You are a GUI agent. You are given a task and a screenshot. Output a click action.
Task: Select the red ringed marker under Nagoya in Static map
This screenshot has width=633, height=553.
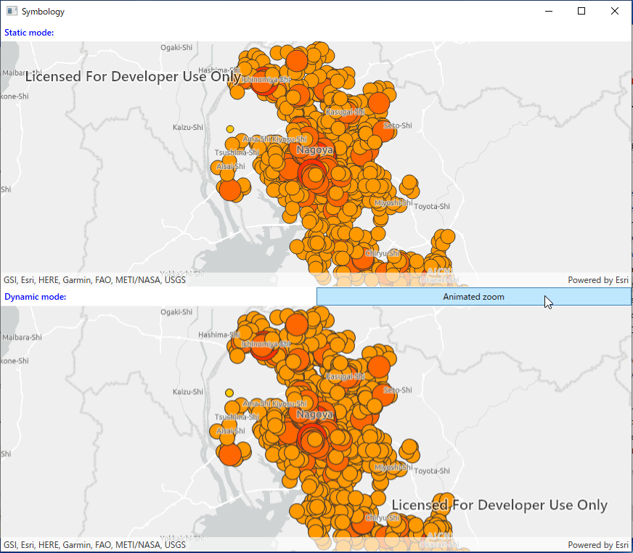314,174
